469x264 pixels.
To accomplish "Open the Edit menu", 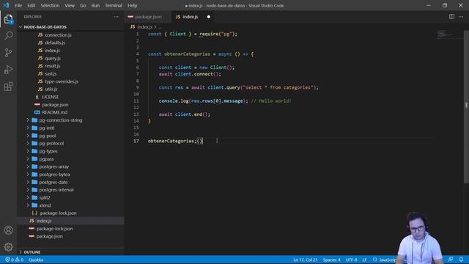I will pyautogui.click(x=32, y=5).
